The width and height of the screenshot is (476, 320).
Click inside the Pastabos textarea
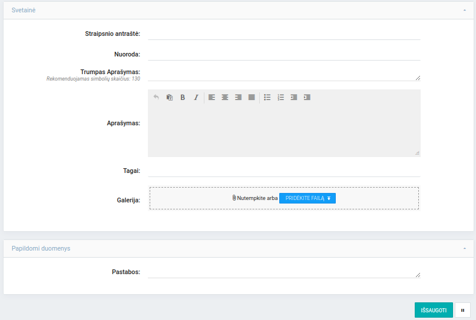[x=284, y=272]
